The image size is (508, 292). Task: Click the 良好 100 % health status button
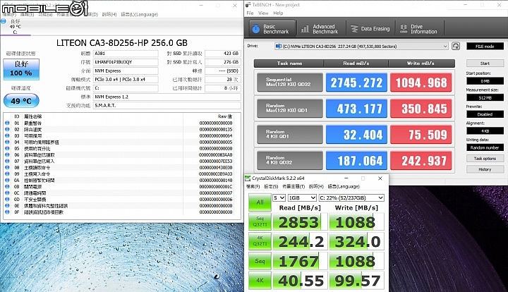(21, 69)
